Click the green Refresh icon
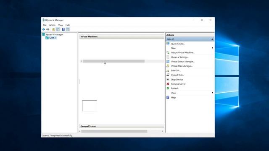 click(x=168, y=89)
